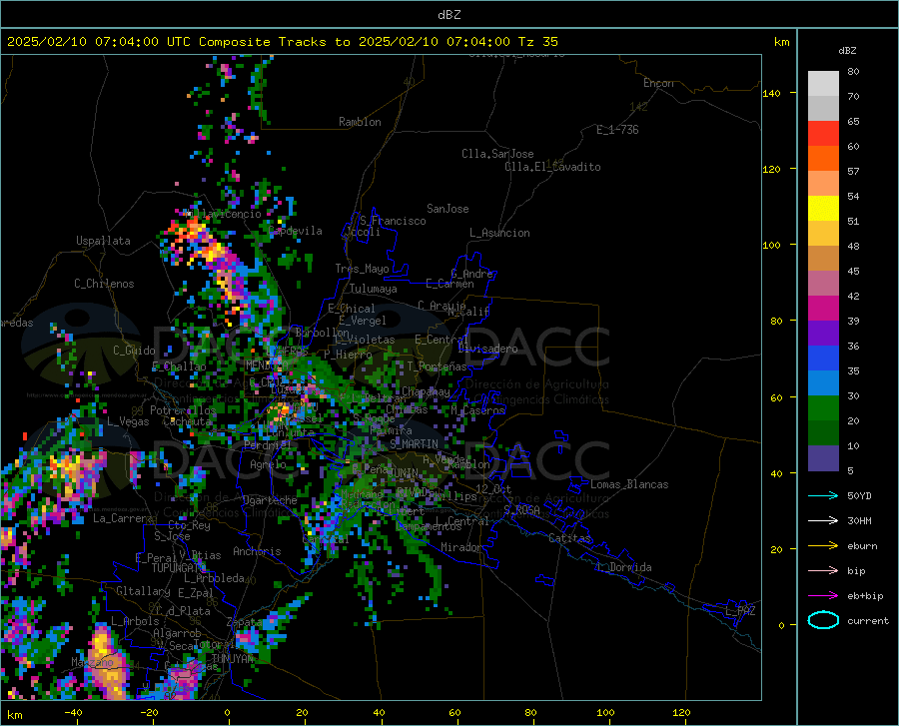Click the E_1-736 place label
This screenshot has width=899, height=726.
pos(617,130)
